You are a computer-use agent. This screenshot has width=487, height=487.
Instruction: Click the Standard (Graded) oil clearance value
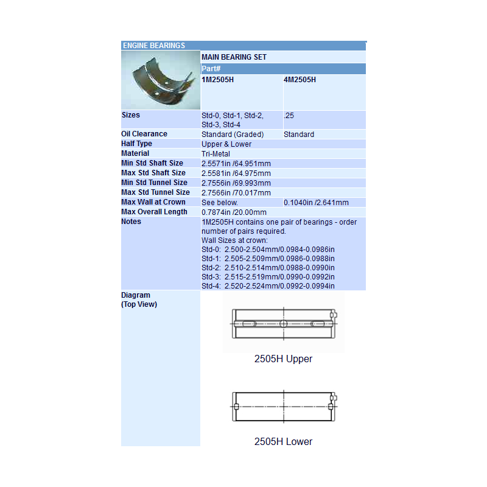click(x=233, y=135)
